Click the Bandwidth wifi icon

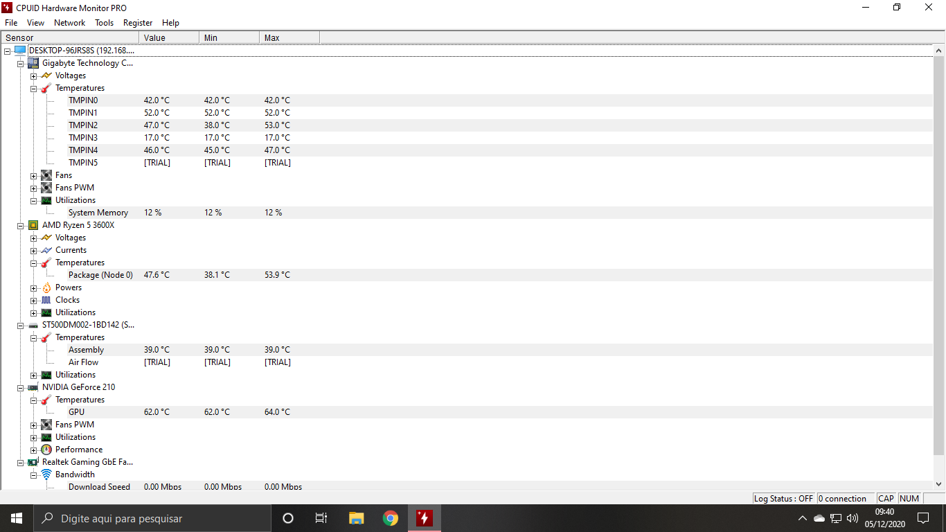(x=46, y=475)
